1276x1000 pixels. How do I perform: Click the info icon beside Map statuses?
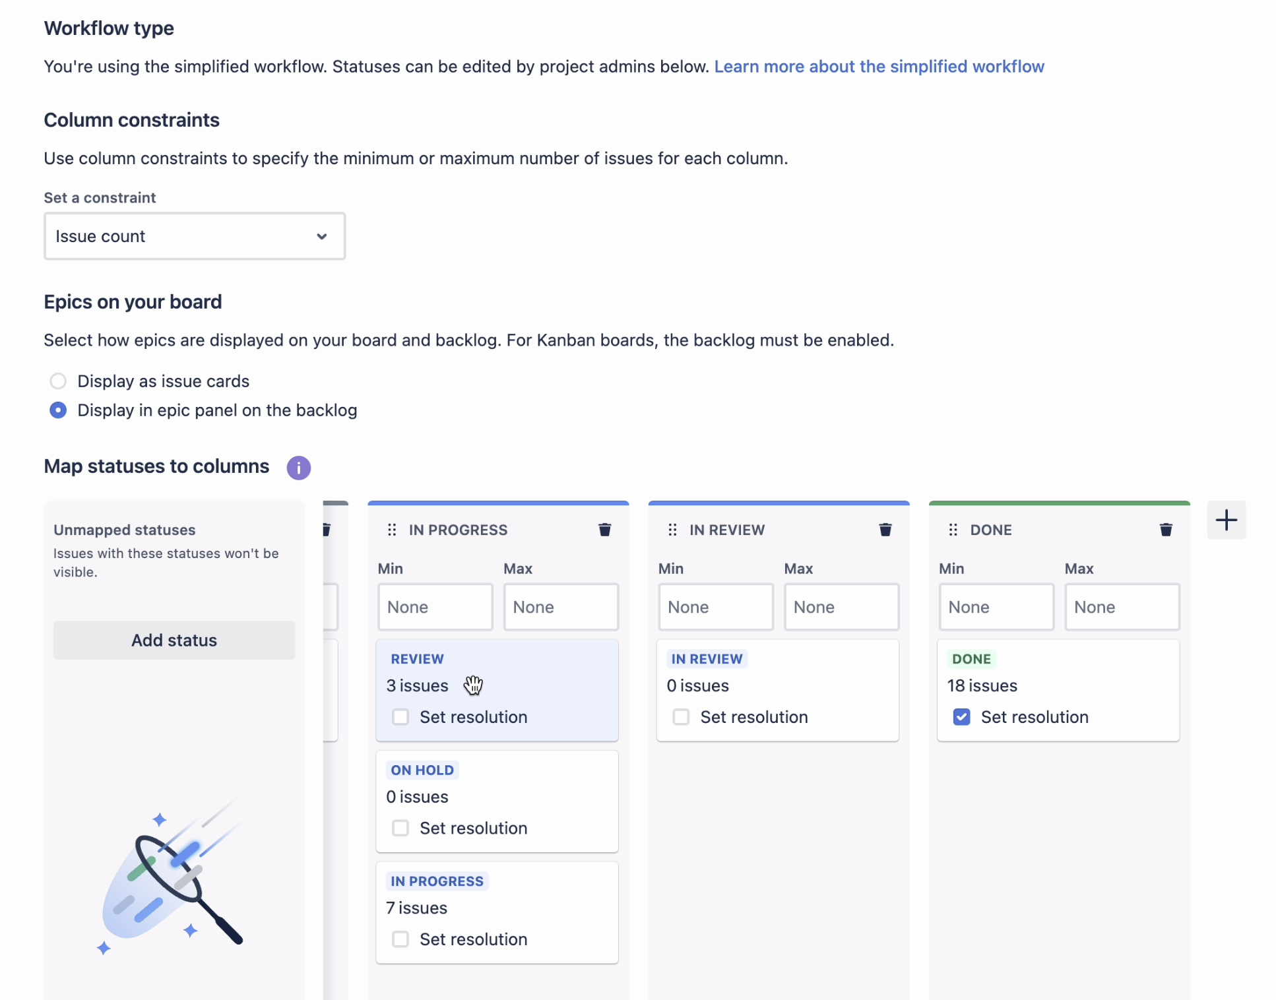298,468
